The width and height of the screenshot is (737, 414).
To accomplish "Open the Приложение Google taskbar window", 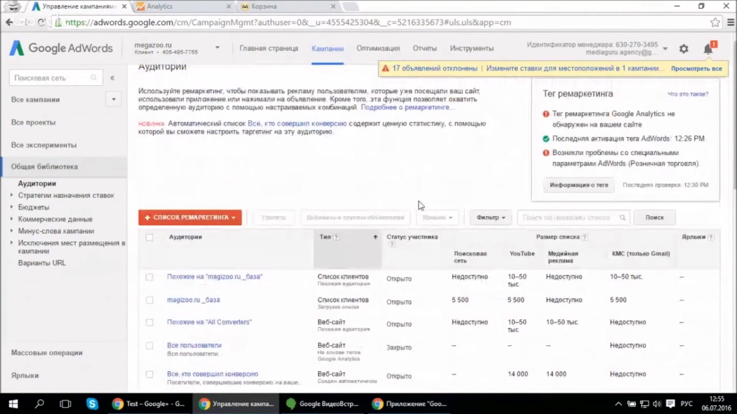I will coord(409,404).
